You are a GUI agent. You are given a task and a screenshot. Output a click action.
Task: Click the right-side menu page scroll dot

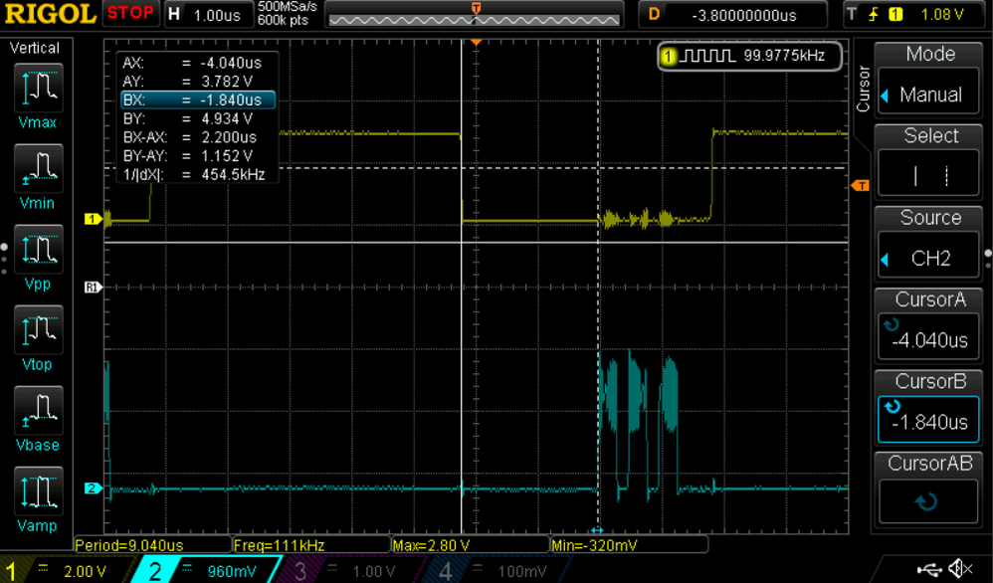pos(988,254)
